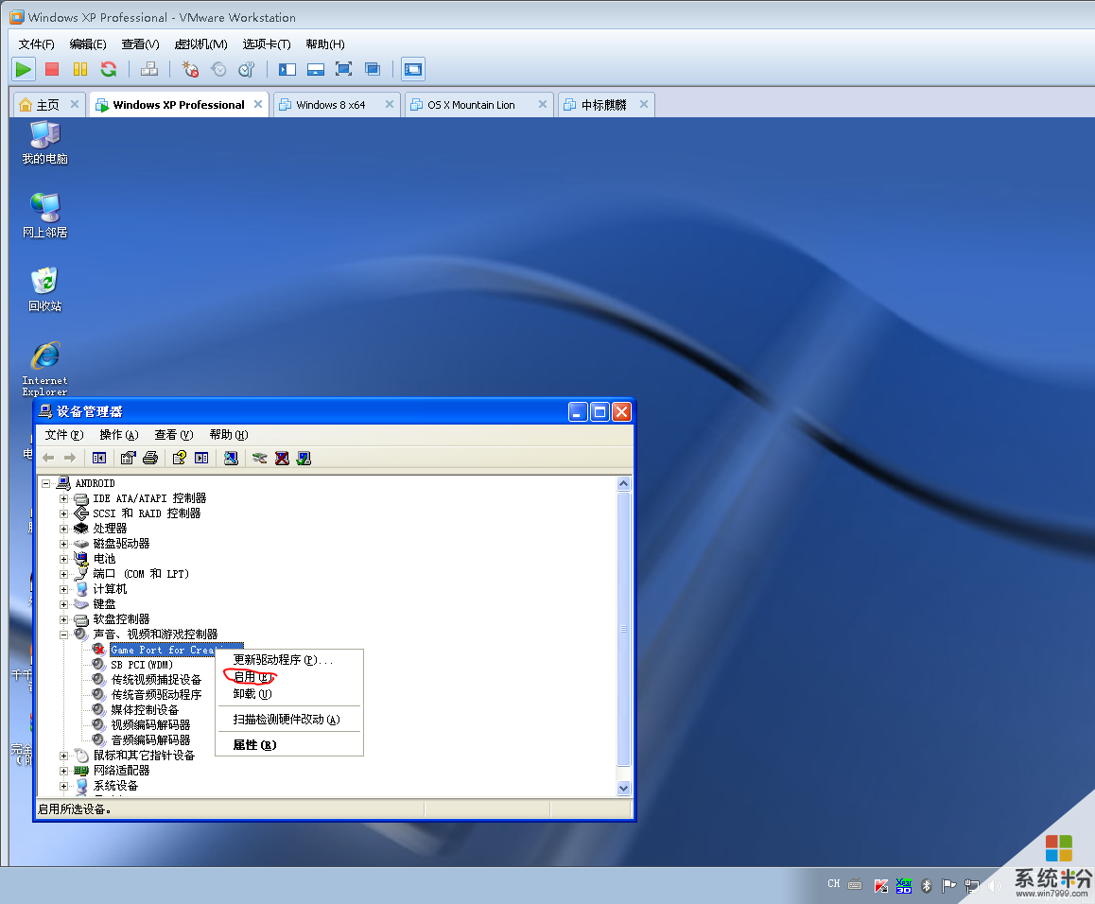Click the VMware full screen mode icon
Viewport: 1095px width, 904px height.
(343, 69)
